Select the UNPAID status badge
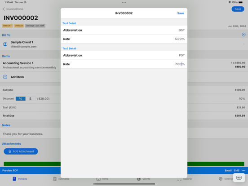 click(x=19, y=26)
